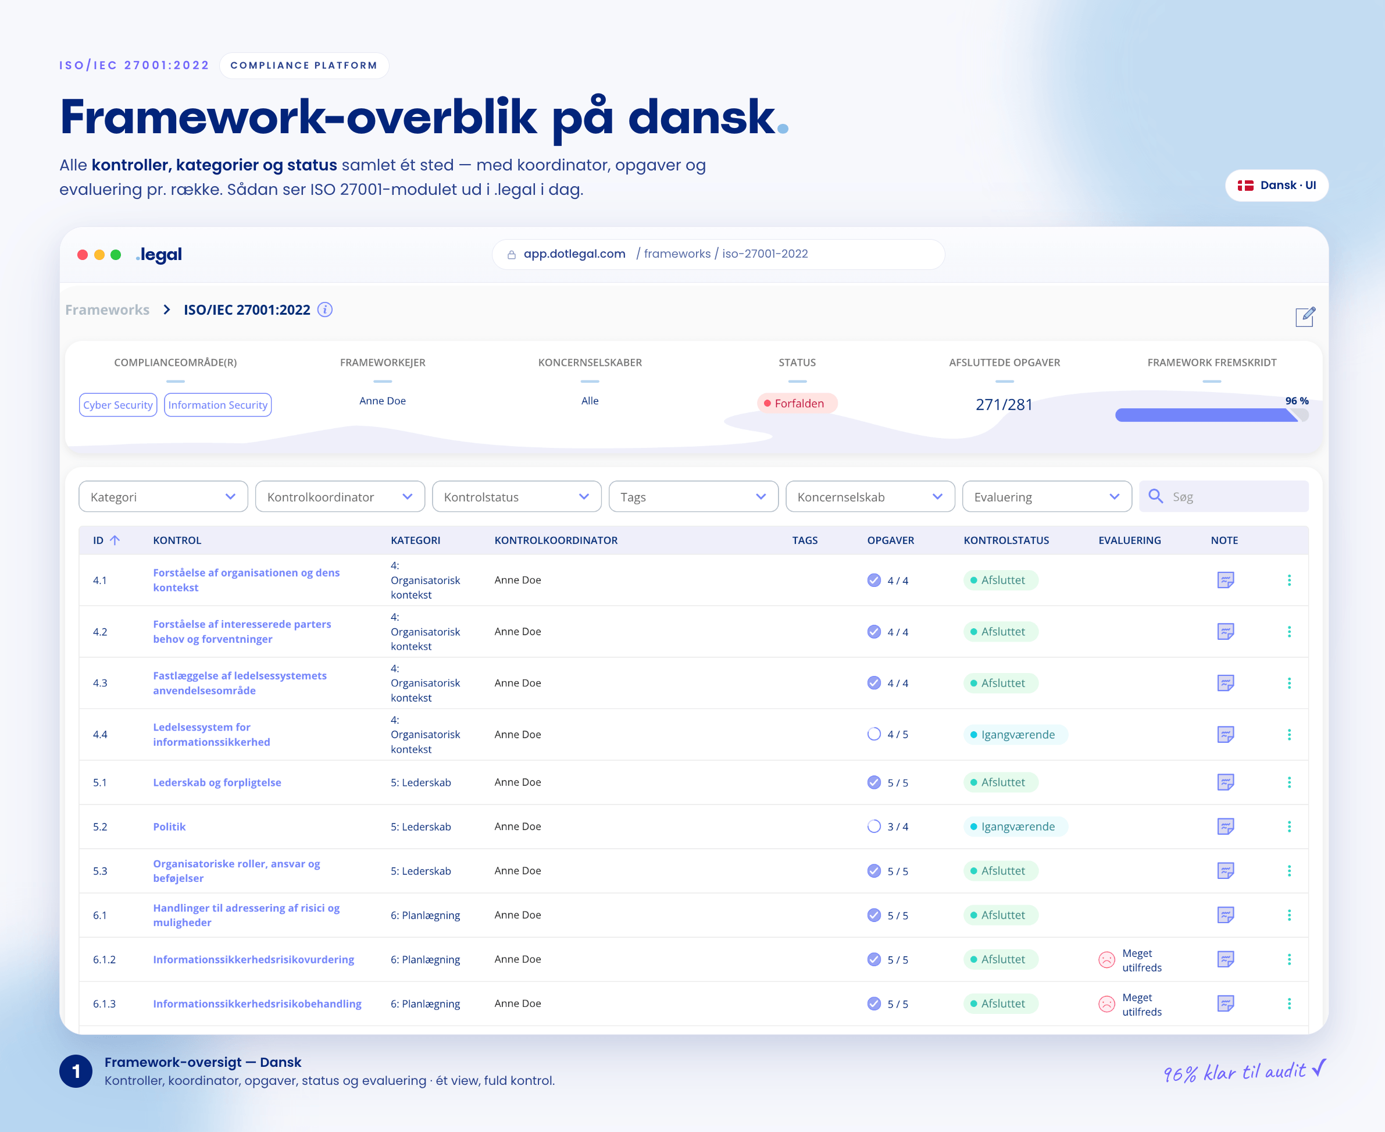The width and height of the screenshot is (1385, 1132).
Task: Expand the Kontrolstatus filter
Action: 516,496
